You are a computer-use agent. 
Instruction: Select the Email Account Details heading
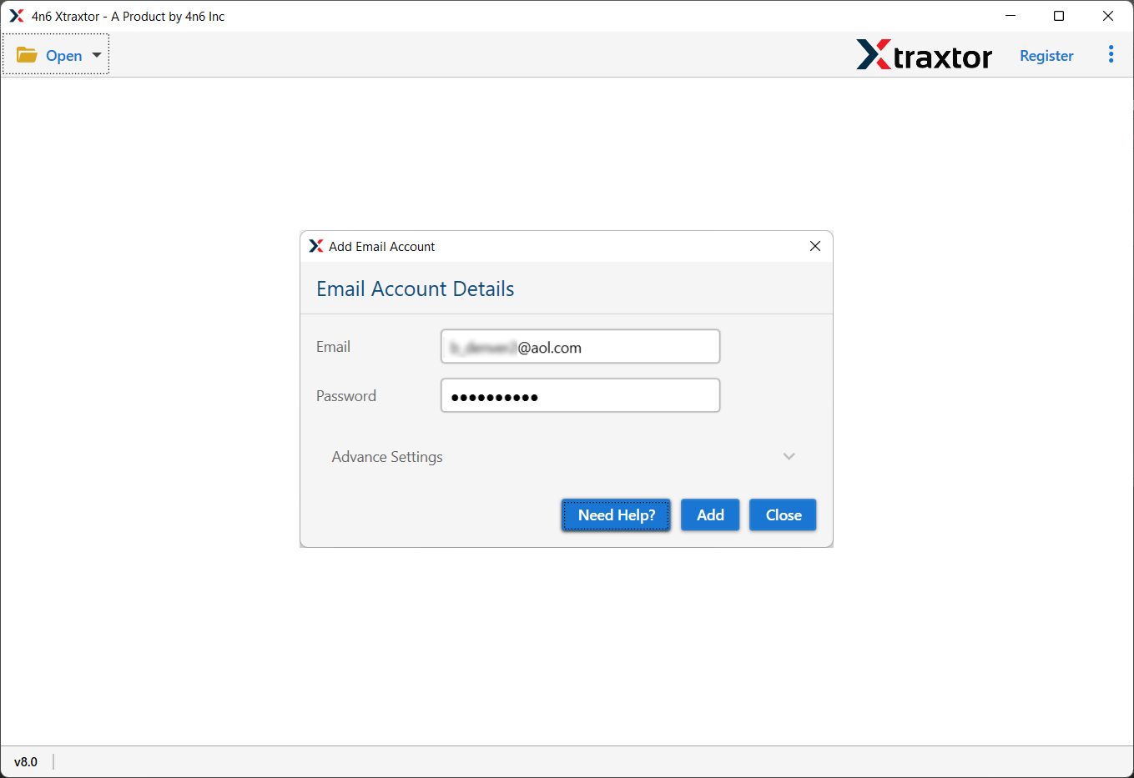(x=415, y=289)
